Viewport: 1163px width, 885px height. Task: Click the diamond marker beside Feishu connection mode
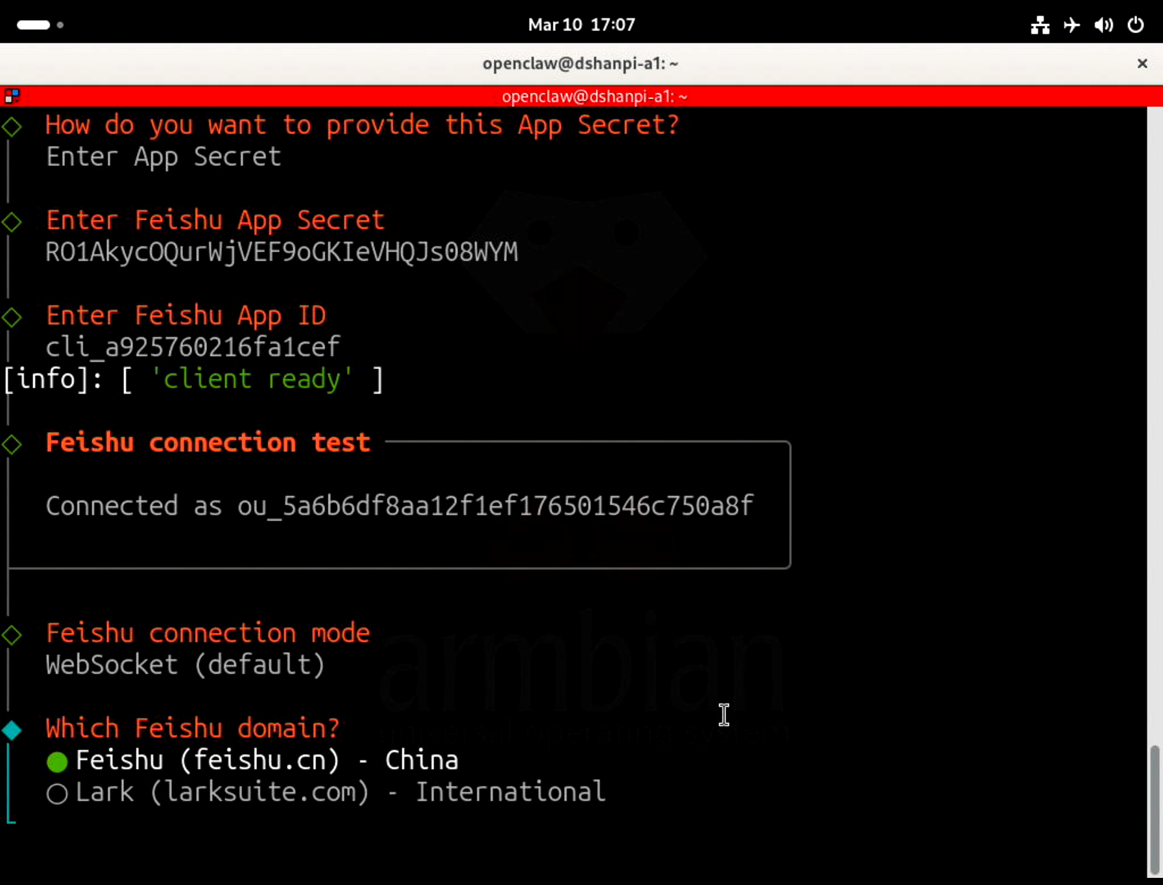(12, 635)
